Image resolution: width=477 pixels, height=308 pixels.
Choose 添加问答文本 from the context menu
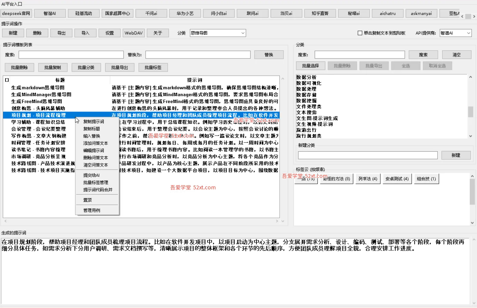click(97, 143)
